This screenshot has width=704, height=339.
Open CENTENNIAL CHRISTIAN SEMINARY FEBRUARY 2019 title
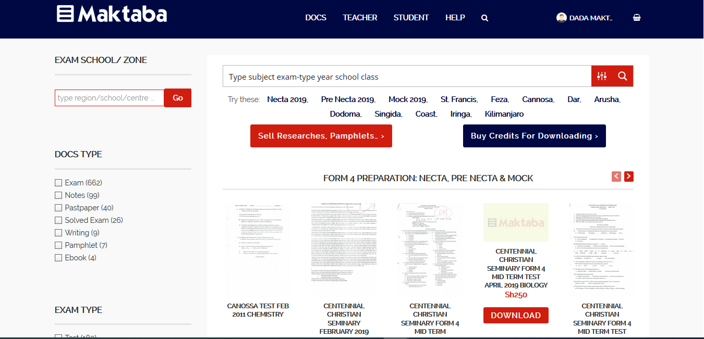pyautogui.click(x=344, y=319)
